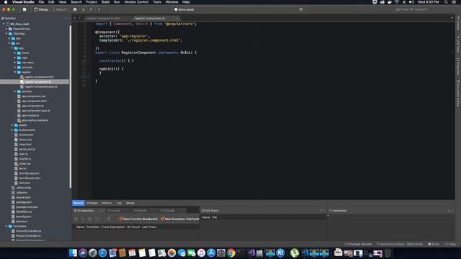Open Safari from the dock
The image size is (461, 259).
[102, 253]
